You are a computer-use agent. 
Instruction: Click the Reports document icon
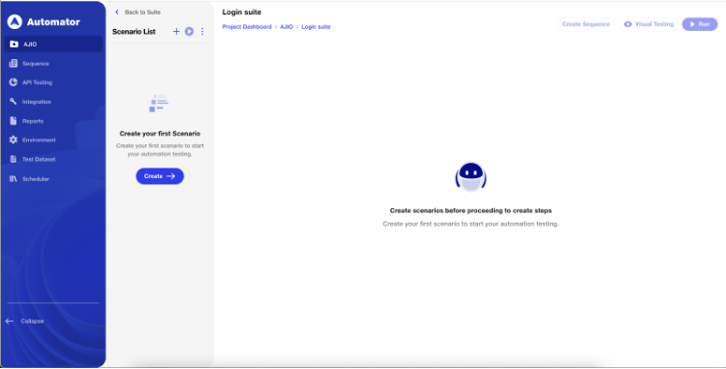coord(14,121)
